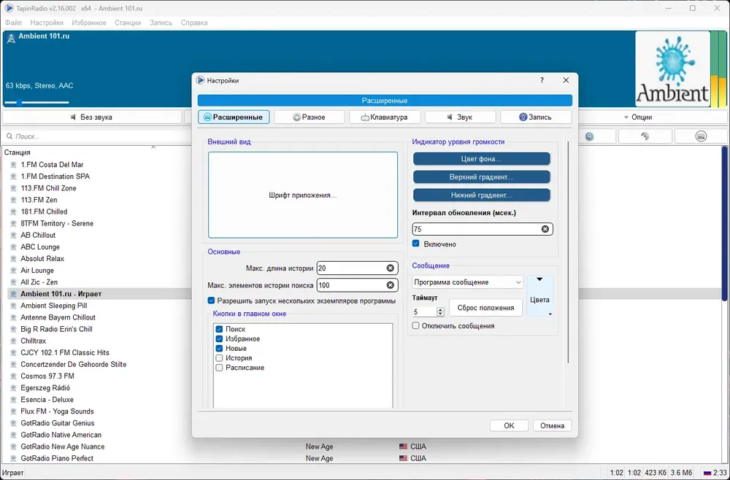730x480 pixels.
Task: Click the station icon next to Chilltrax
Action: tap(13, 341)
